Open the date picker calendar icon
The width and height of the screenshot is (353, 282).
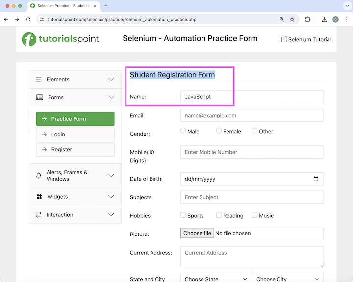tap(316, 179)
